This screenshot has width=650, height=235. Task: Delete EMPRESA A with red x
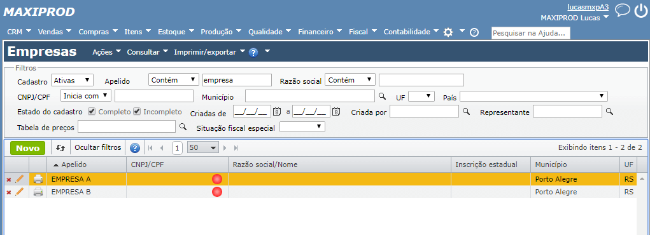(9, 180)
